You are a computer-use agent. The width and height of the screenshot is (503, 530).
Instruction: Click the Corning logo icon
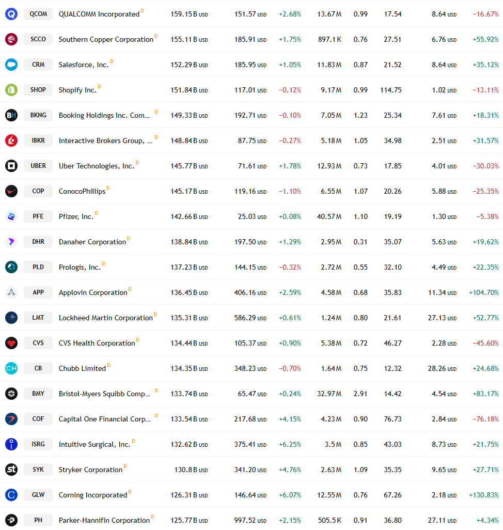coord(11,495)
